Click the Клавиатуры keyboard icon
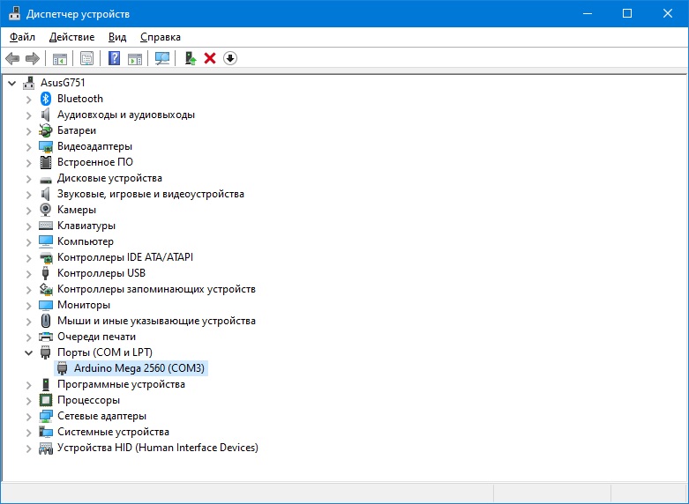Viewport: 689px width, 504px height. coord(46,226)
